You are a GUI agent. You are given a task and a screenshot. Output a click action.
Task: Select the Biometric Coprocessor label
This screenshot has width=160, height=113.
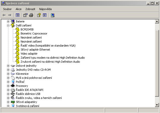pos(34,33)
